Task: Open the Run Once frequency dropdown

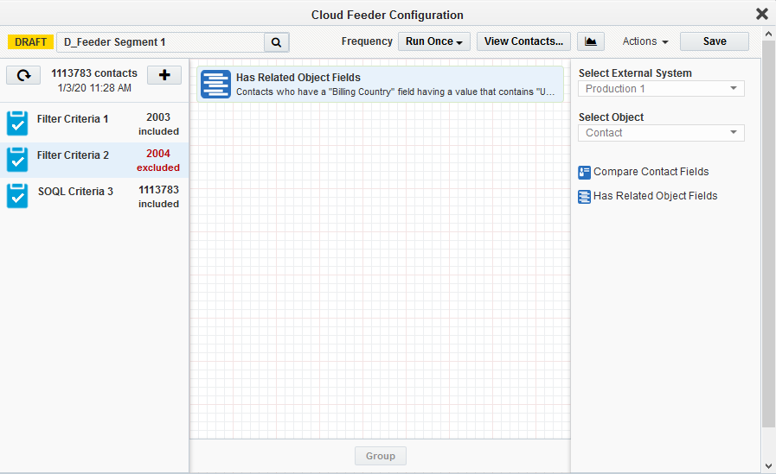Action: point(433,41)
